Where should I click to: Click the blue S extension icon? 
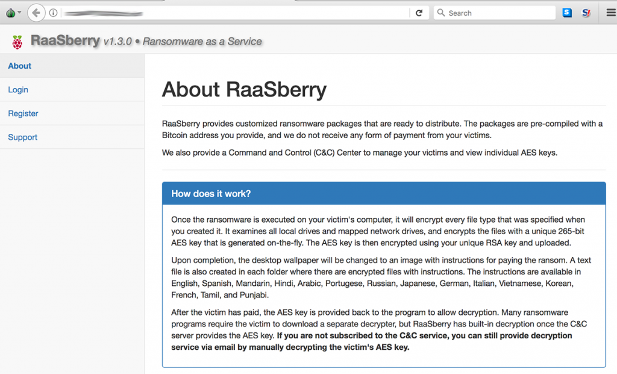pyautogui.click(x=567, y=13)
